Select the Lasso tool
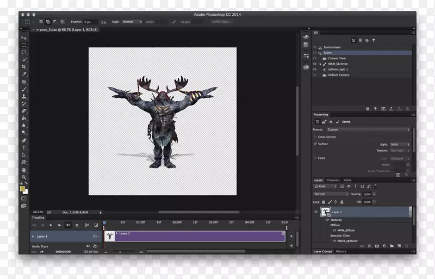Screen dimensions: 435x279 (24, 52)
